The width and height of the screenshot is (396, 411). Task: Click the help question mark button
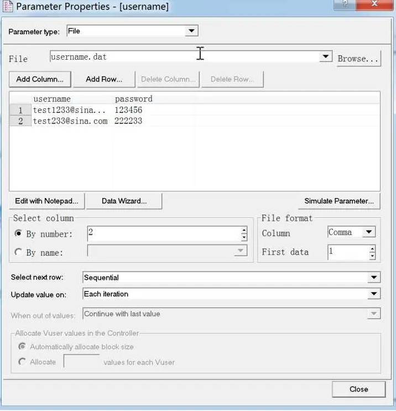(345, 4)
